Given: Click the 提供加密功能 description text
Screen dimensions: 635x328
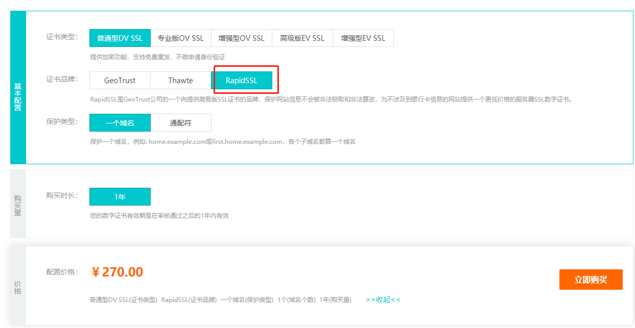Looking at the screenshot, I should 157,57.
